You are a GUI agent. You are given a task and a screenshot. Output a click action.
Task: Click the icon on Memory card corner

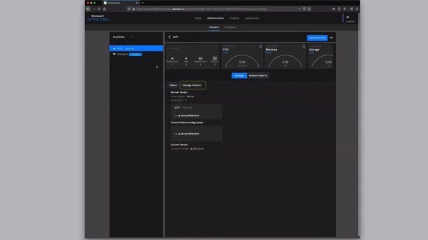click(x=304, y=46)
